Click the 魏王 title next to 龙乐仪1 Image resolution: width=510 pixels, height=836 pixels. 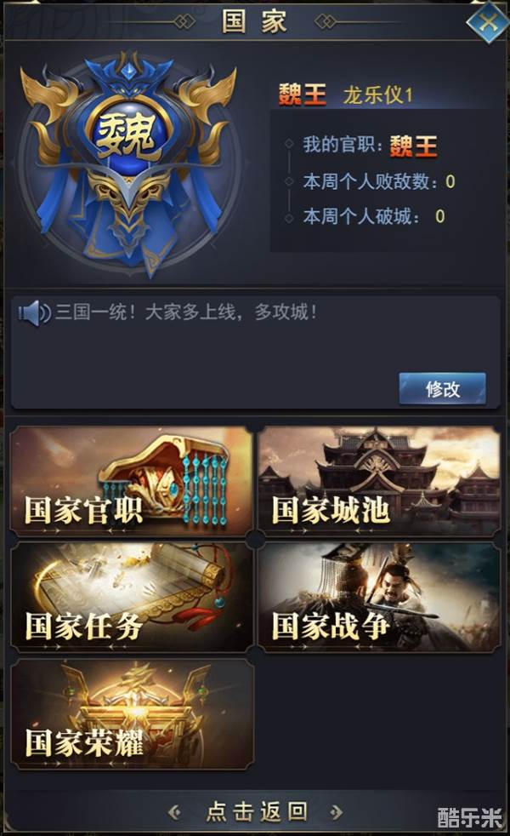point(303,94)
